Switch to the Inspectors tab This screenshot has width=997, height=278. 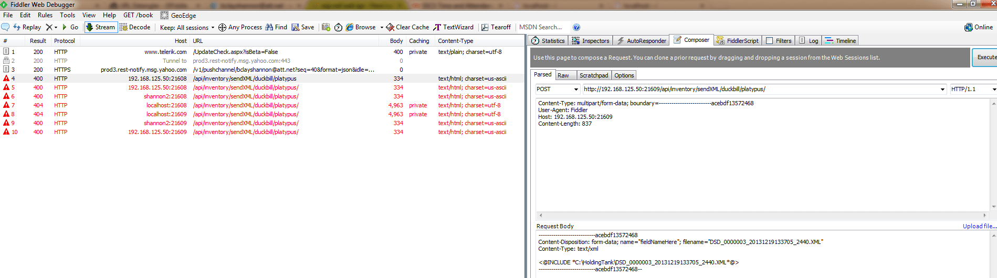click(x=591, y=41)
